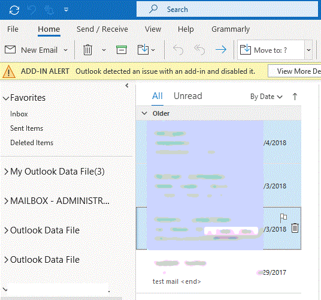Viewport: 321px width, 300px height.
Task: Click the Reply All double-arrow icon
Action: pyautogui.click(x=199, y=50)
